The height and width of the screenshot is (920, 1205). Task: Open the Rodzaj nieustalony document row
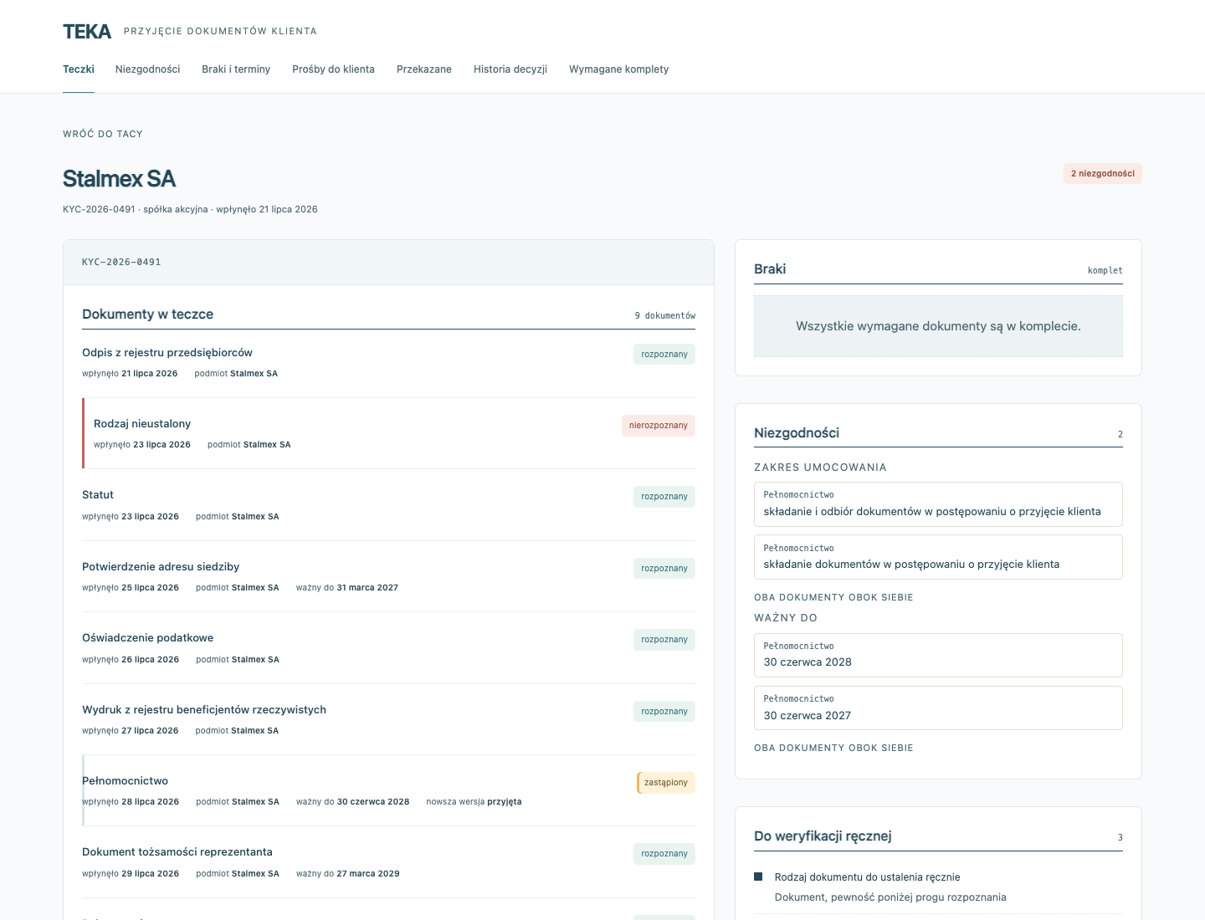[388, 433]
